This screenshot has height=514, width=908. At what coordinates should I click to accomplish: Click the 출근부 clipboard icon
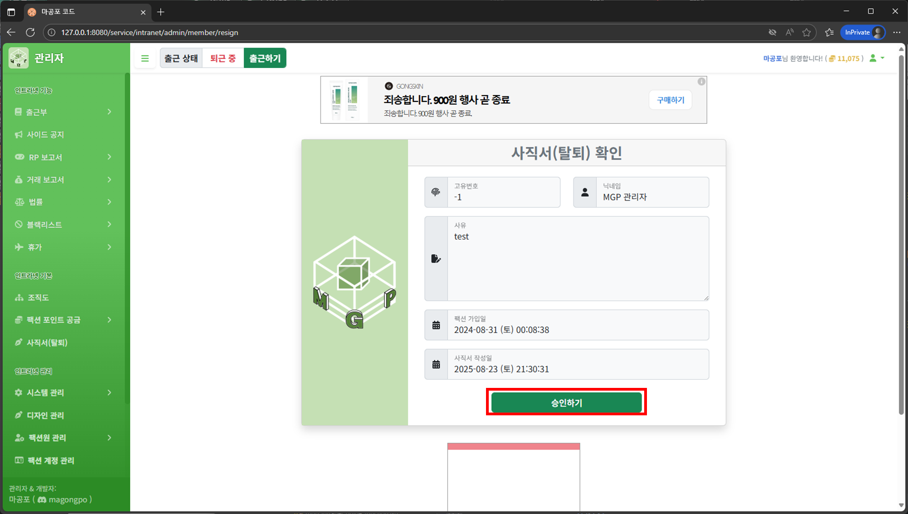(x=18, y=112)
